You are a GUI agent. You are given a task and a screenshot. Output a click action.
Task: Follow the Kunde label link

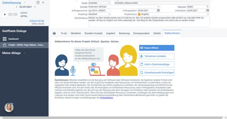tap(84, 3)
